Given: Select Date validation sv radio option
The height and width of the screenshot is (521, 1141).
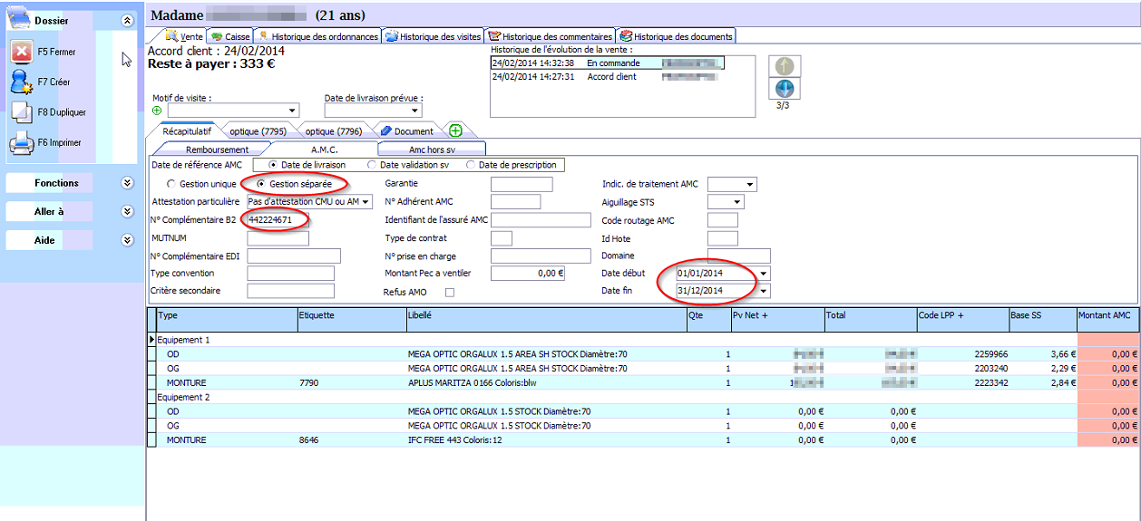Looking at the screenshot, I should pos(372,165).
